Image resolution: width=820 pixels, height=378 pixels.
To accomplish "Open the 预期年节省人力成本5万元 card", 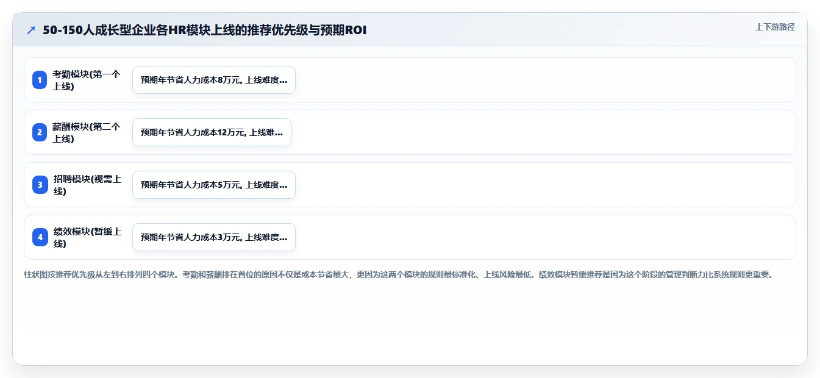I will [x=214, y=185].
